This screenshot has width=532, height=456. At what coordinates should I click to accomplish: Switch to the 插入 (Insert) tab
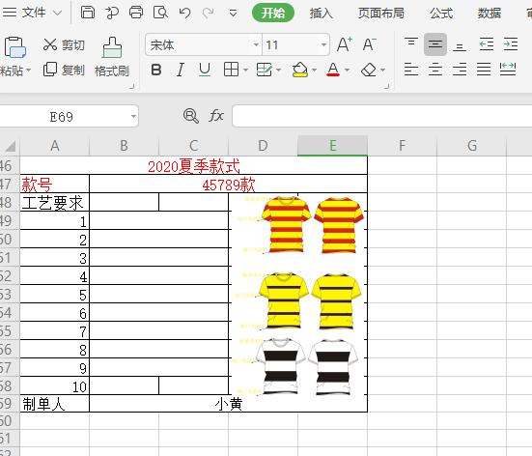321,14
